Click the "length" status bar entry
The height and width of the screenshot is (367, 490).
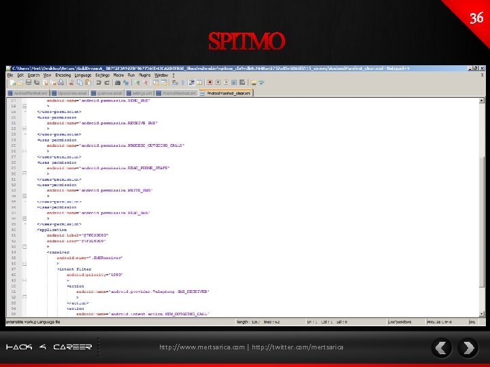pos(248,321)
